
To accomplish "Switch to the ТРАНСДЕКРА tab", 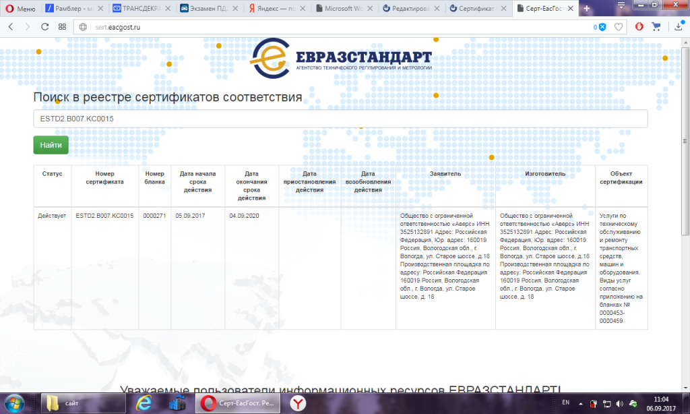I will tap(136, 8).
